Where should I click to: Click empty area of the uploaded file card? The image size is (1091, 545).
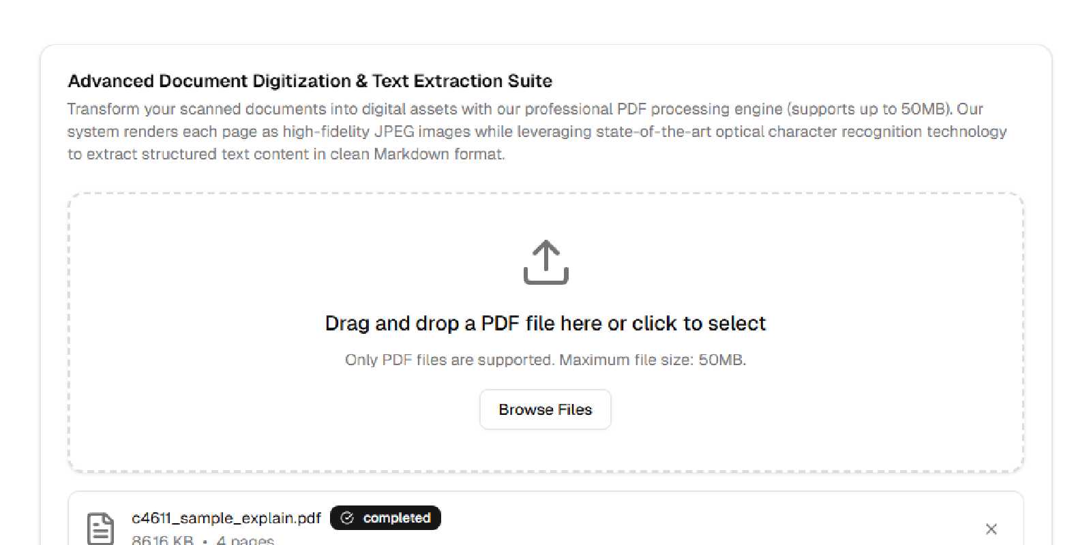click(682, 525)
